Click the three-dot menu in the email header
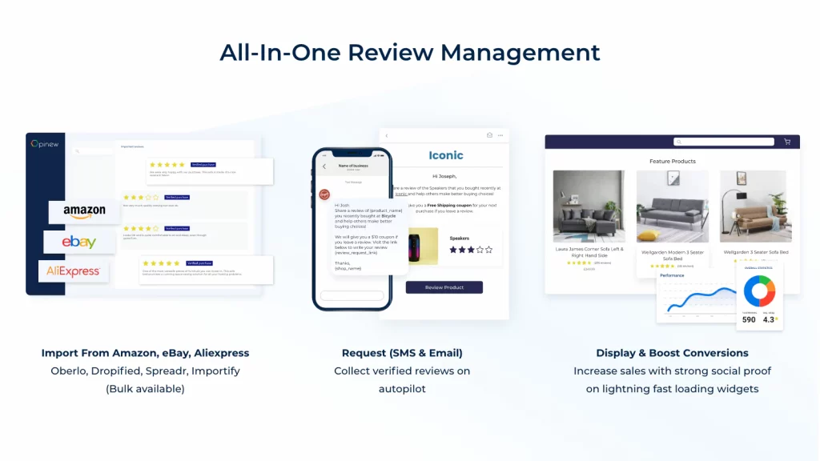The width and height of the screenshot is (820, 461). point(500,135)
